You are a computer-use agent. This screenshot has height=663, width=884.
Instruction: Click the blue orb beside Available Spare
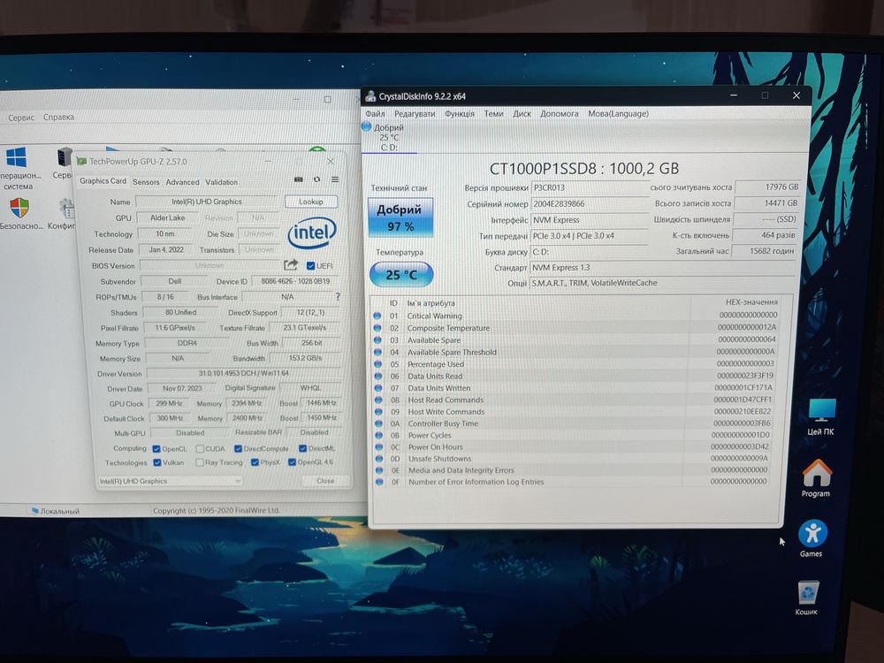coord(377,340)
